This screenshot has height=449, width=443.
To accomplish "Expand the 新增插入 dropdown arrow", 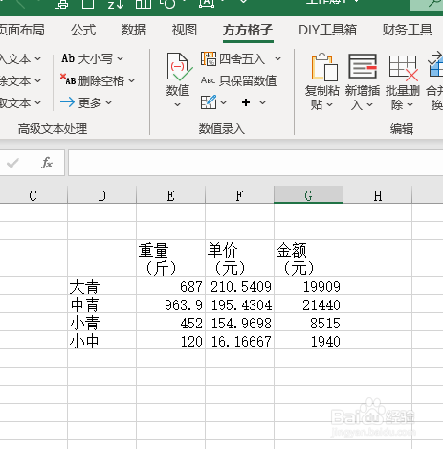I will tap(369, 104).
